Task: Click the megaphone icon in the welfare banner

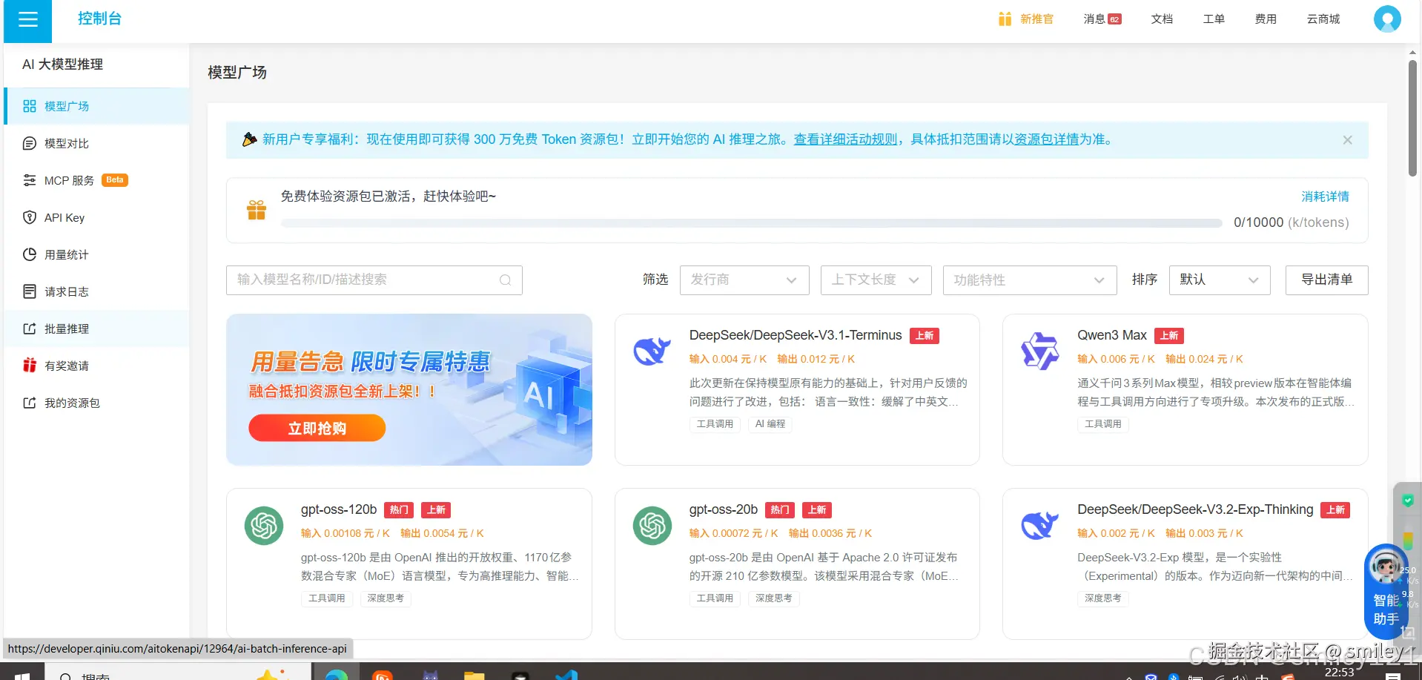Action: [250, 139]
